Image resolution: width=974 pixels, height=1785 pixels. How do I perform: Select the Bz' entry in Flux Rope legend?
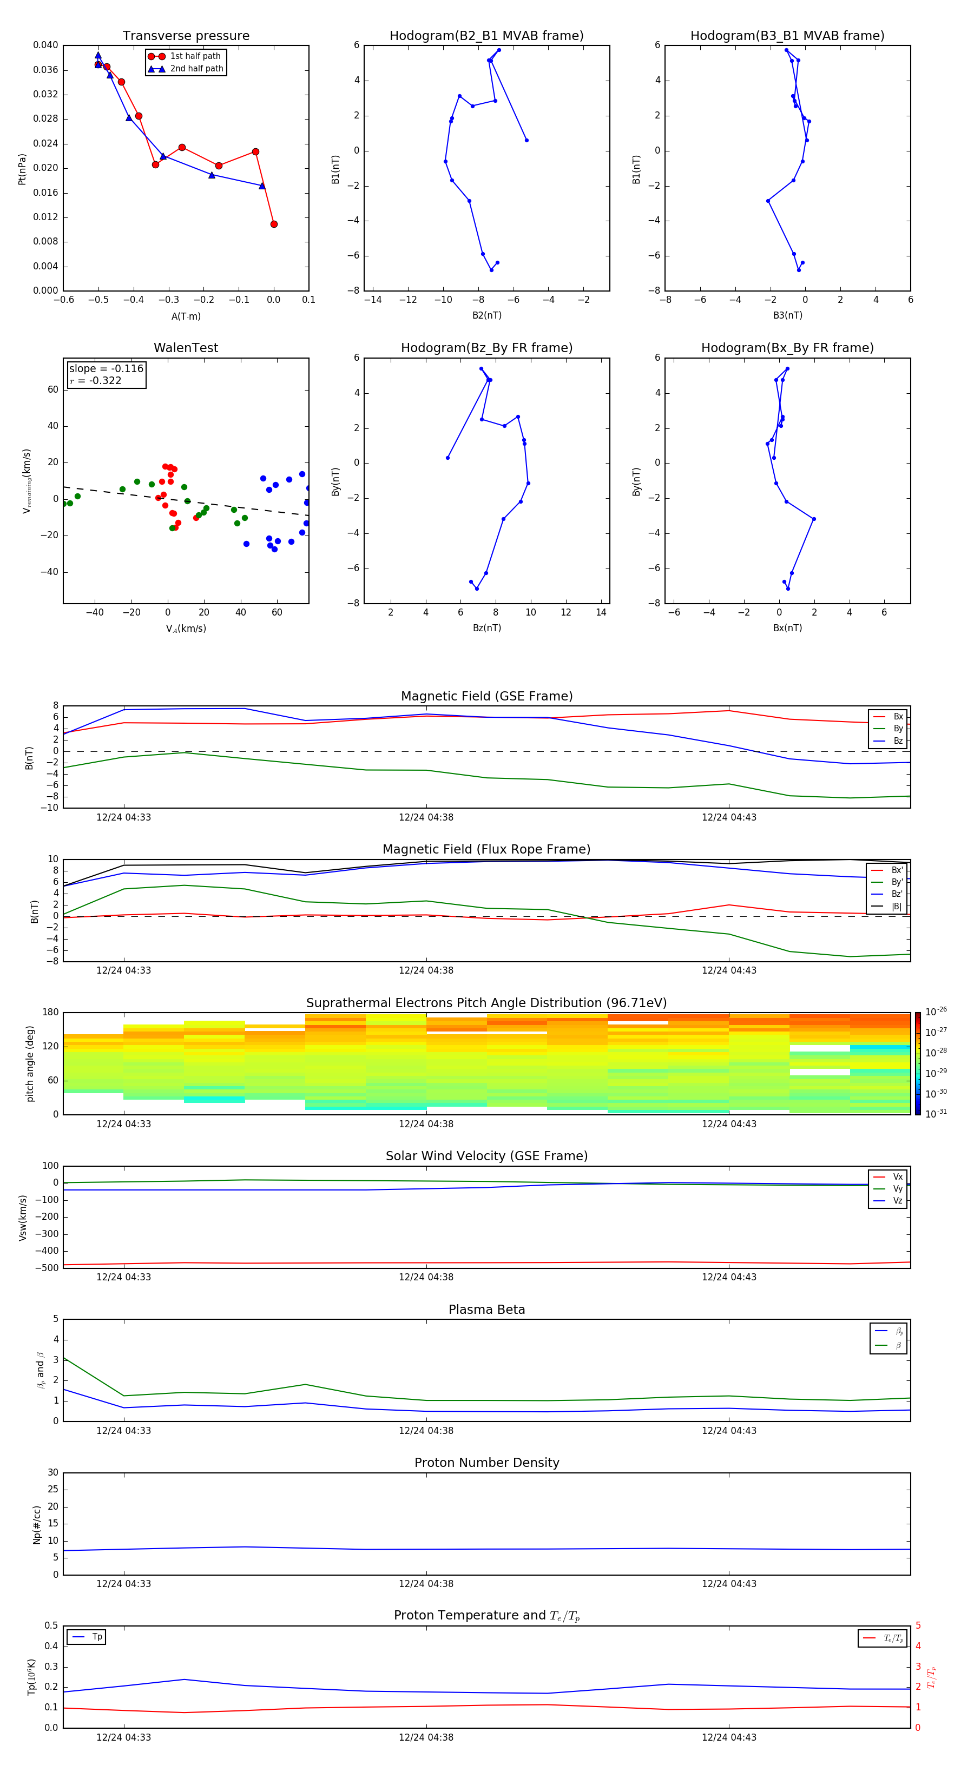(887, 894)
